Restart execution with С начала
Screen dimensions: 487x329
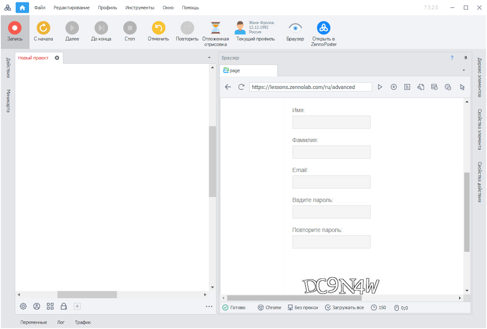[43, 28]
